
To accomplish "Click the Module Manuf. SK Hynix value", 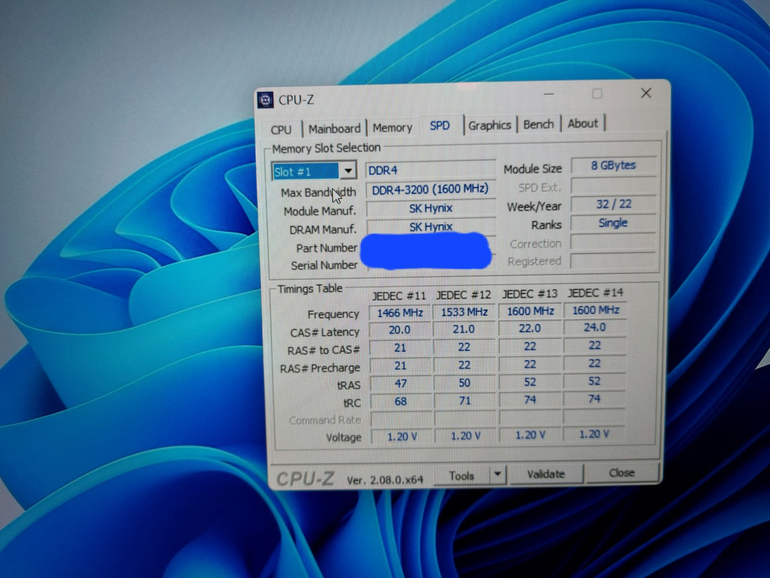I will coord(431,208).
